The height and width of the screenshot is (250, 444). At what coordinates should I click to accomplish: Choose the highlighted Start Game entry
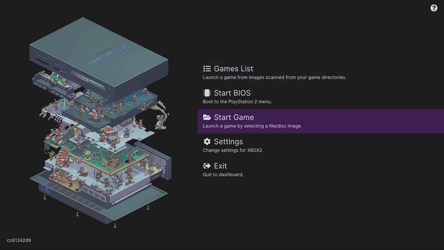click(x=321, y=121)
